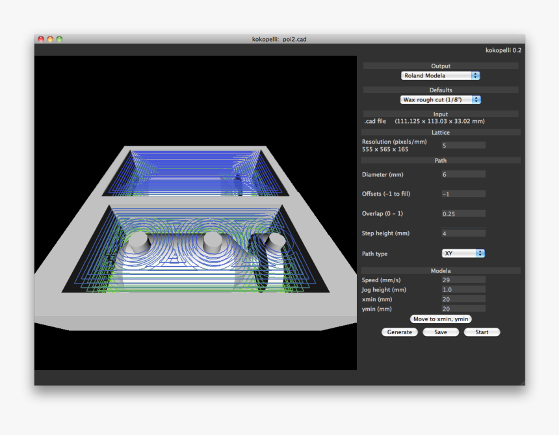Viewport: 559px width, 435px height.
Task: Click the Speed (mm/s) input field
Action: (463, 280)
